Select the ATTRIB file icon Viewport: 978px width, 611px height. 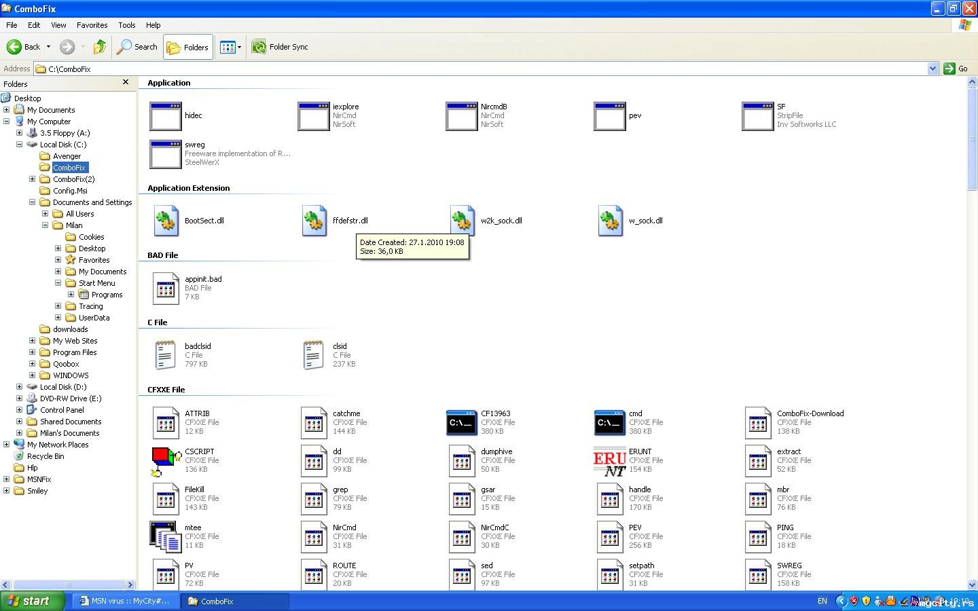click(166, 423)
